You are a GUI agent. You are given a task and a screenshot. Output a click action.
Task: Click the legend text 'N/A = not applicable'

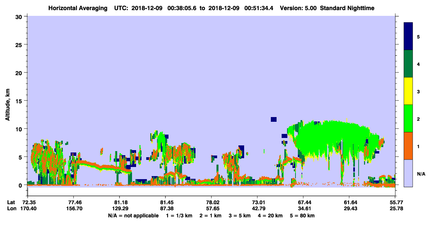[x=133, y=216]
